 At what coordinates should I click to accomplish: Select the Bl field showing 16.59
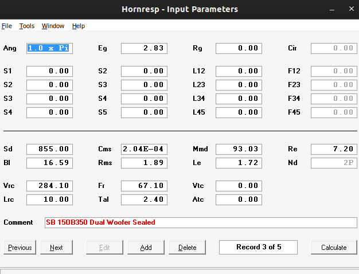coord(49,163)
